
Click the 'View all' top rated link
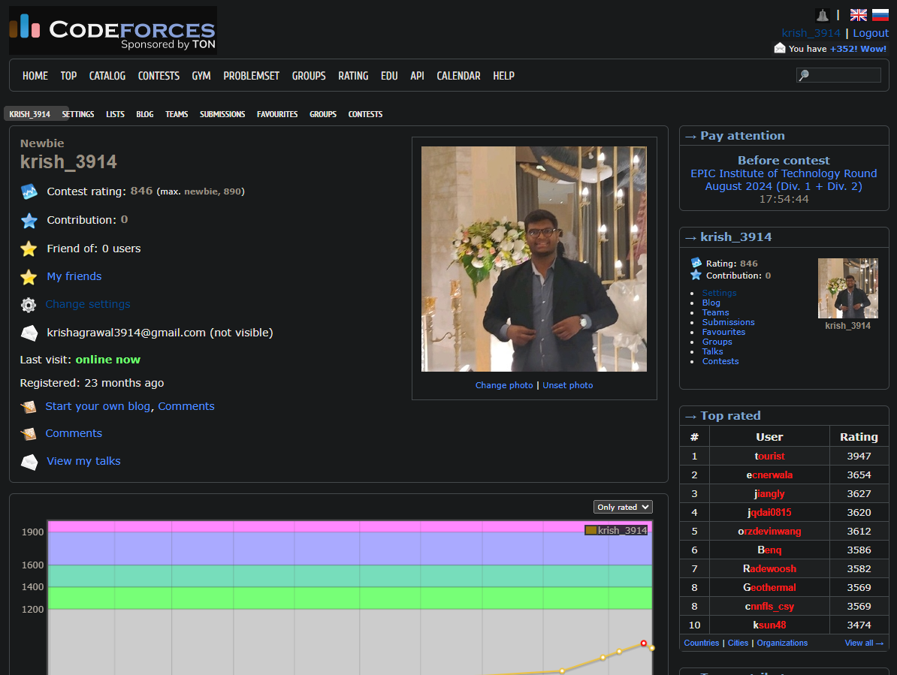click(864, 643)
